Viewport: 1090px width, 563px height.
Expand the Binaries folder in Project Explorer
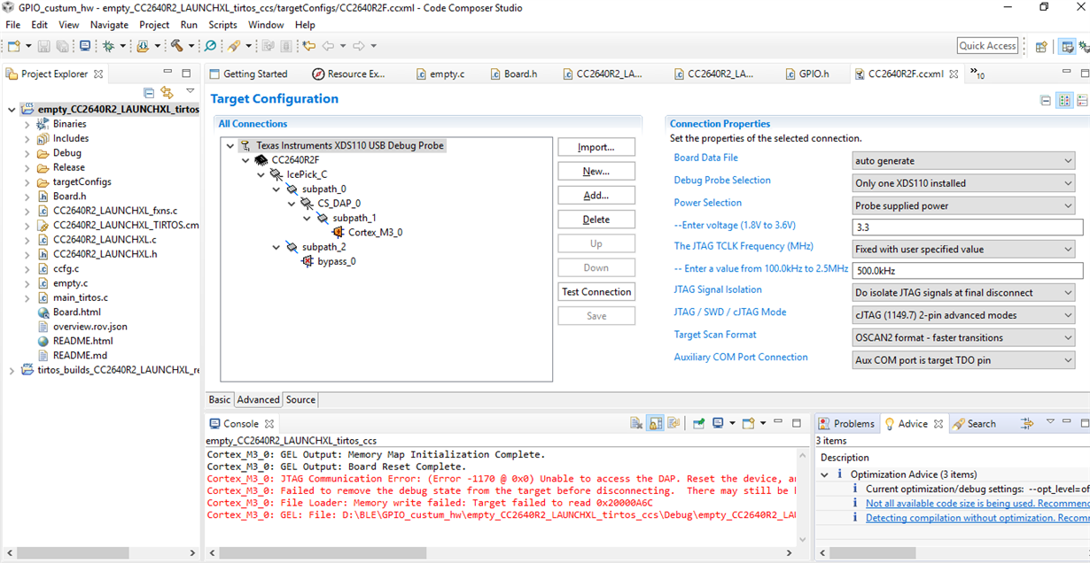click(27, 124)
